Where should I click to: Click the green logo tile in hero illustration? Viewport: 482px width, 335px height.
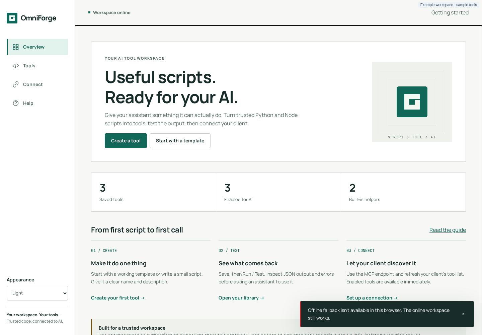pyautogui.click(x=412, y=102)
